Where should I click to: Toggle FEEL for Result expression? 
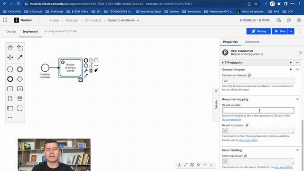pyautogui.click(x=247, y=125)
